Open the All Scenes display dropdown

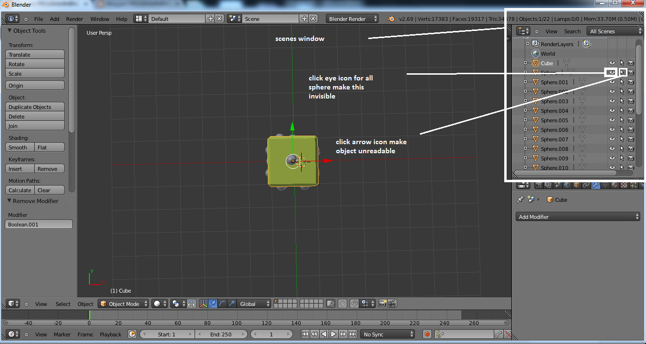(616, 31)
